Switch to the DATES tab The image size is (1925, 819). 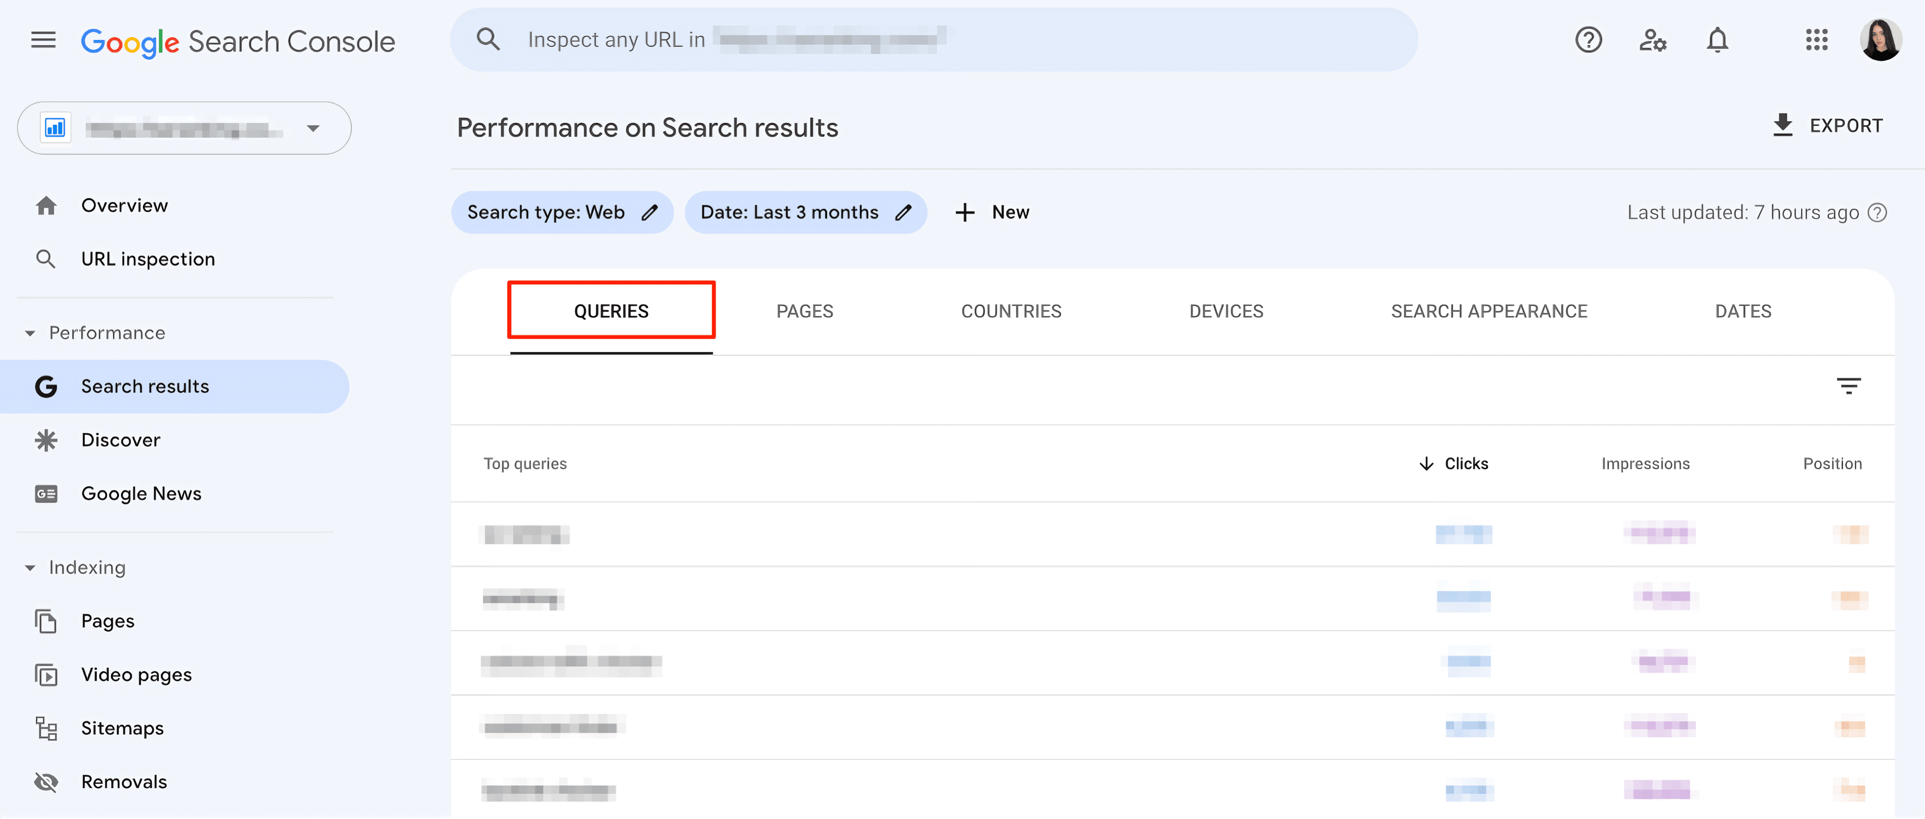[x=1742, y=312]
